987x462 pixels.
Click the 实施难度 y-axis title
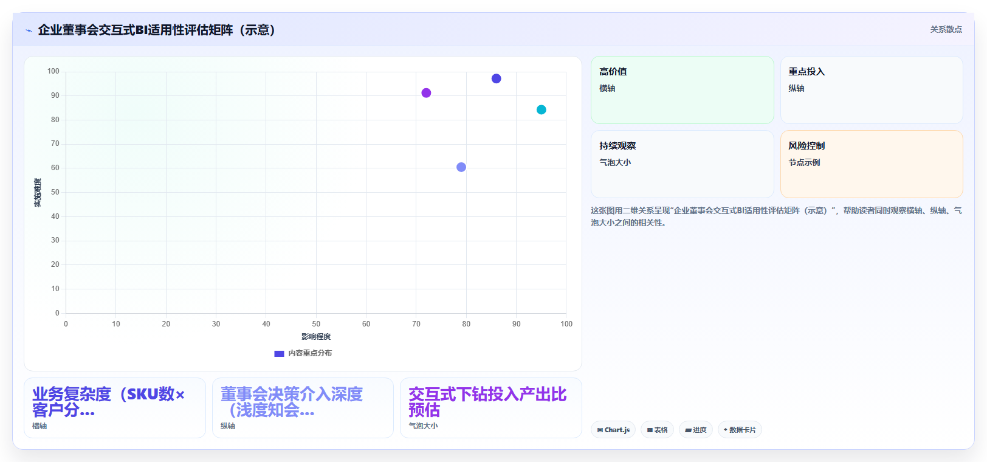[38, 193]
